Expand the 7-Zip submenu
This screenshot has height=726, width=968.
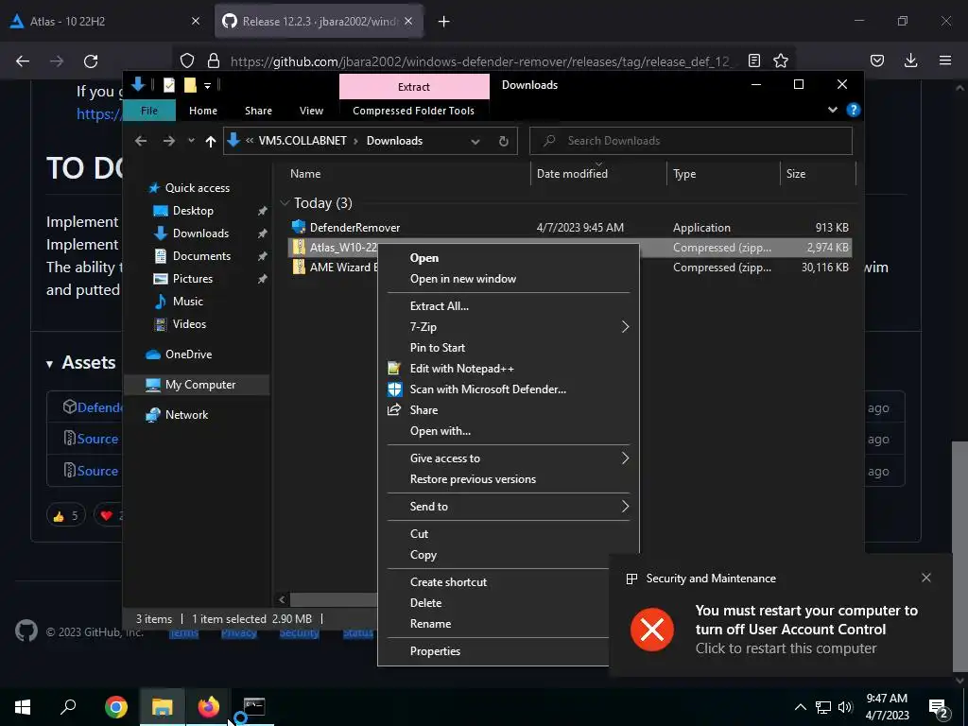pyautogui.click(x=625, y=326)
